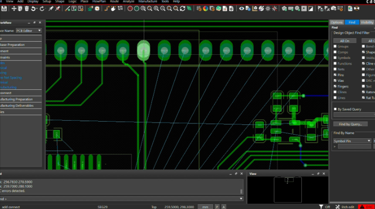
Task: Click the green Rats All circle icon
Action: click(136, 8)
